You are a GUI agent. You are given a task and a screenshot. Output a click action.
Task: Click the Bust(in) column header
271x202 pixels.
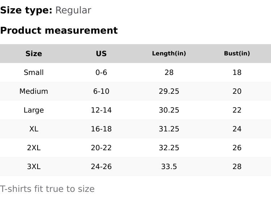(237, 54)
